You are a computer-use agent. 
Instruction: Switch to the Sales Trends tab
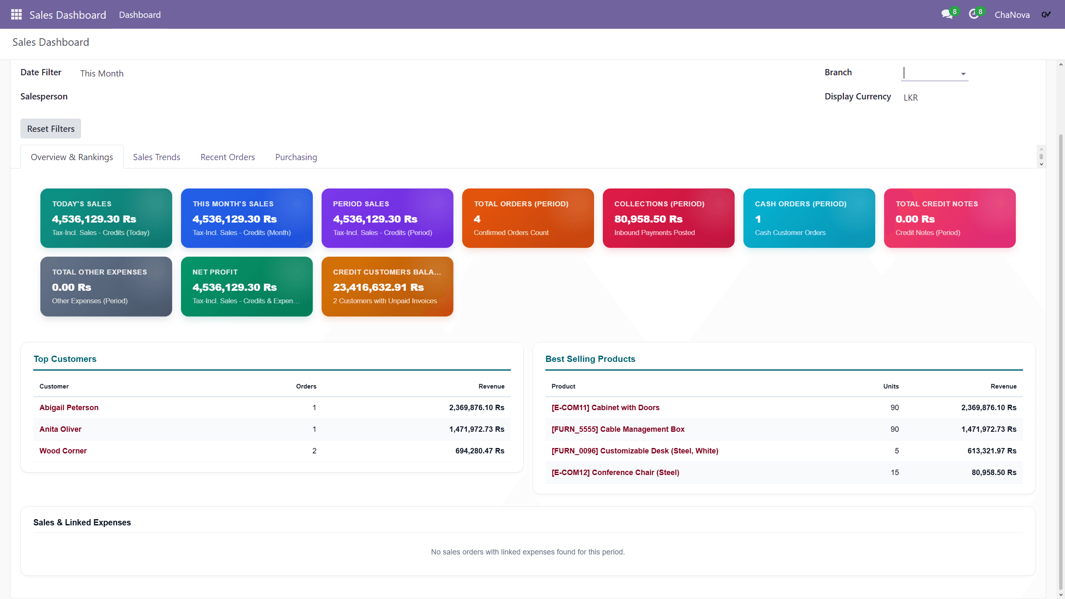[156, 157]
